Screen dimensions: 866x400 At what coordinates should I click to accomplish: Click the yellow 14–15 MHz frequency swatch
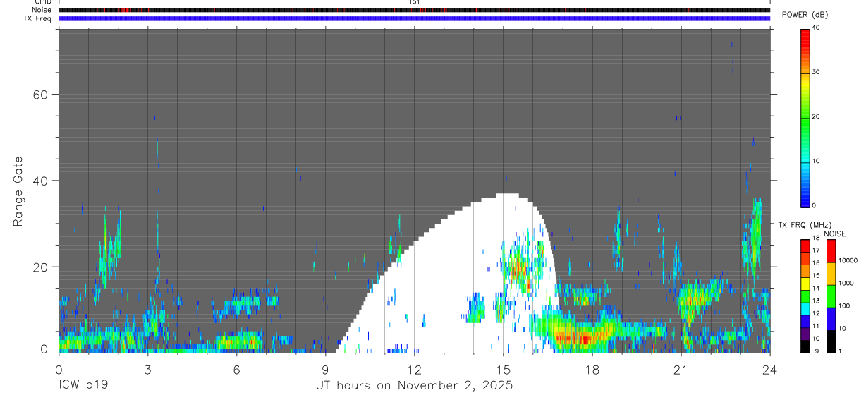pyautogui.click(x=805, y=284)
